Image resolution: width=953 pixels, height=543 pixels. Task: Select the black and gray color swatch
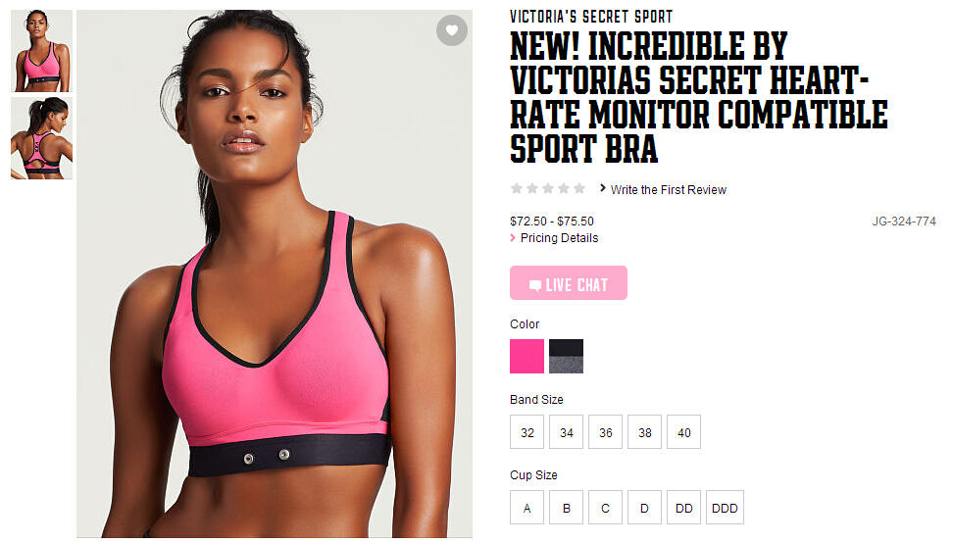coord(566,356)
